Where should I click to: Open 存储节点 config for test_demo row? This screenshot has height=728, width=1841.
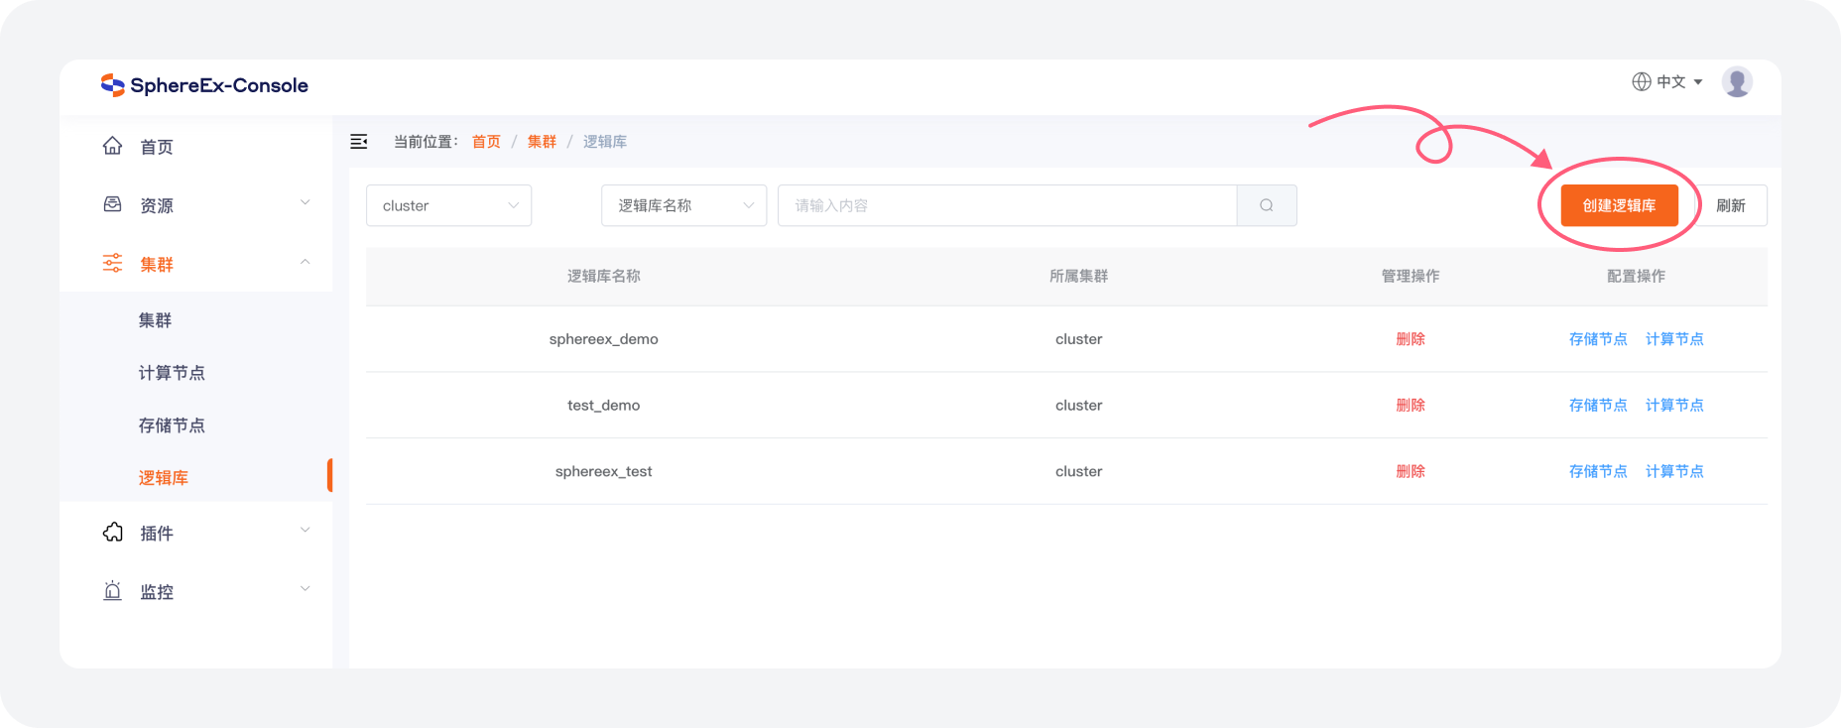click(1597, 406)
